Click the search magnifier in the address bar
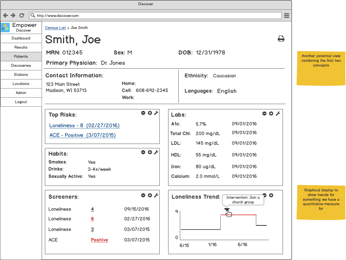Image resolution: width=346 pixels, height=260 pixels. (x=33, y=16)
